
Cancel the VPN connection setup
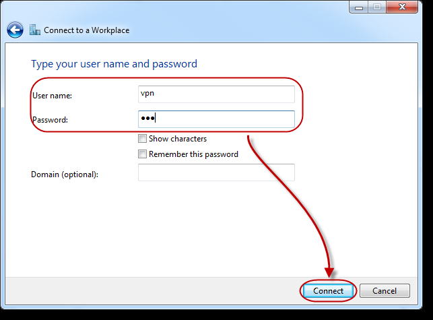(x=385, y=291)
